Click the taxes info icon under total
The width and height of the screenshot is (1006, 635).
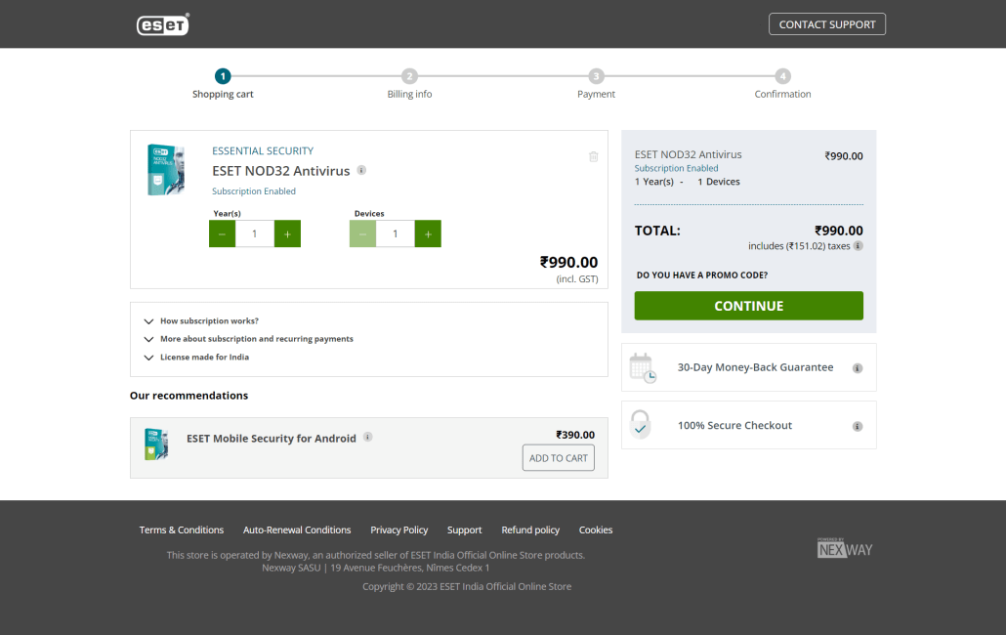(x=859, y=245)
